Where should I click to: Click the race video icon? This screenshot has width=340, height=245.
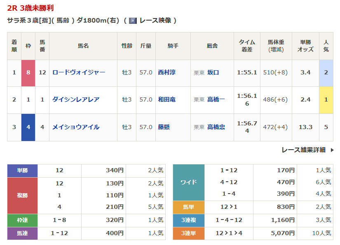pyautogui.click(x=133, y=21)
